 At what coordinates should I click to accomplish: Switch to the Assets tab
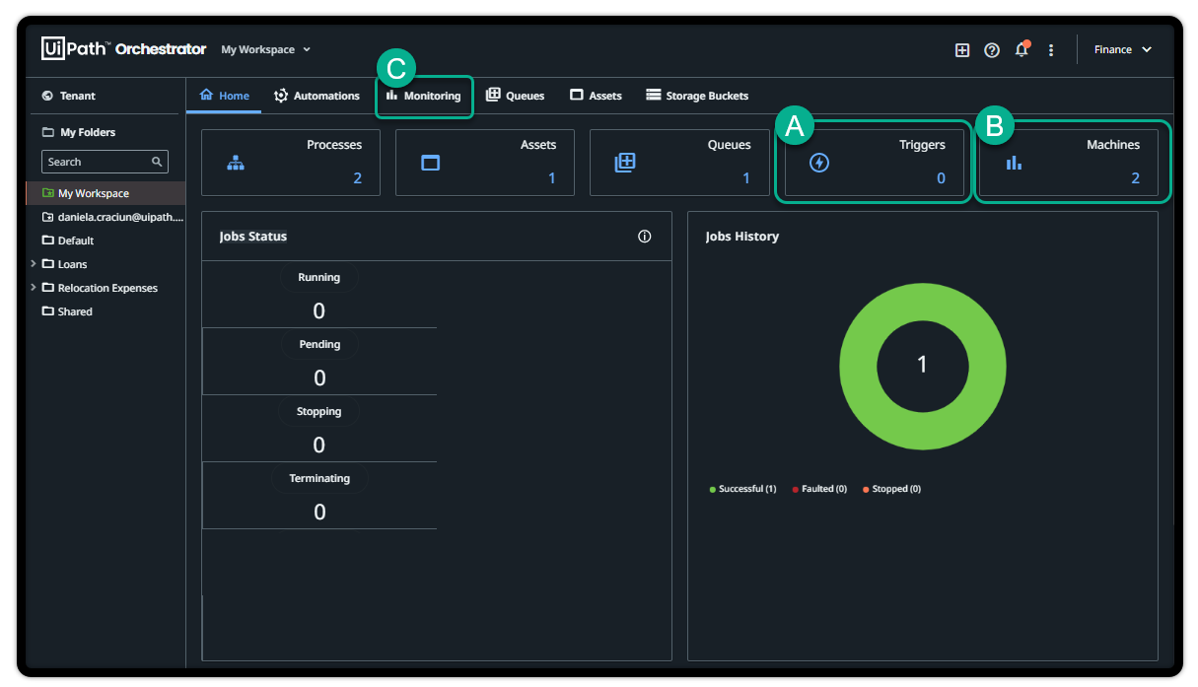[x=596, y=96]
